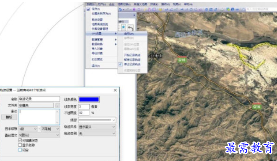Click the notes box scroll down arrow
The height and width of the screenshot is (161, 277).
point(57,123)
